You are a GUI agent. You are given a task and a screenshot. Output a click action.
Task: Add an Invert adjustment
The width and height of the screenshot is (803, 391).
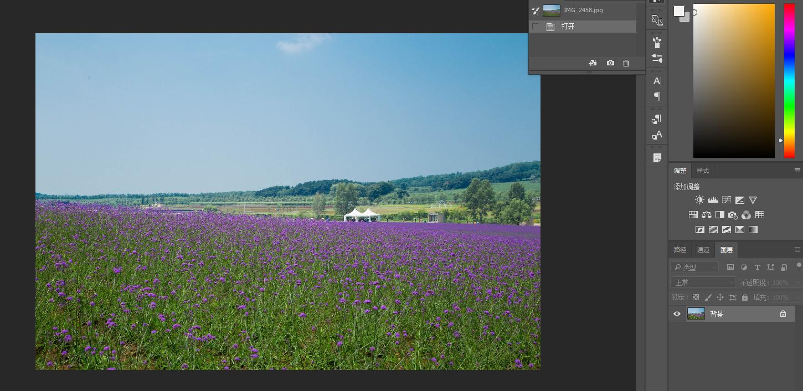[699, 229]
